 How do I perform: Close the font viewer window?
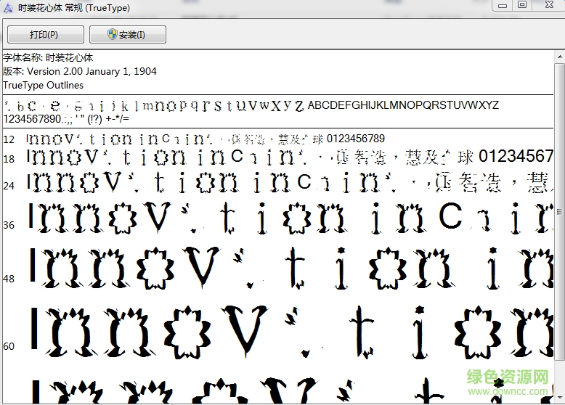(x=549, y=5)
